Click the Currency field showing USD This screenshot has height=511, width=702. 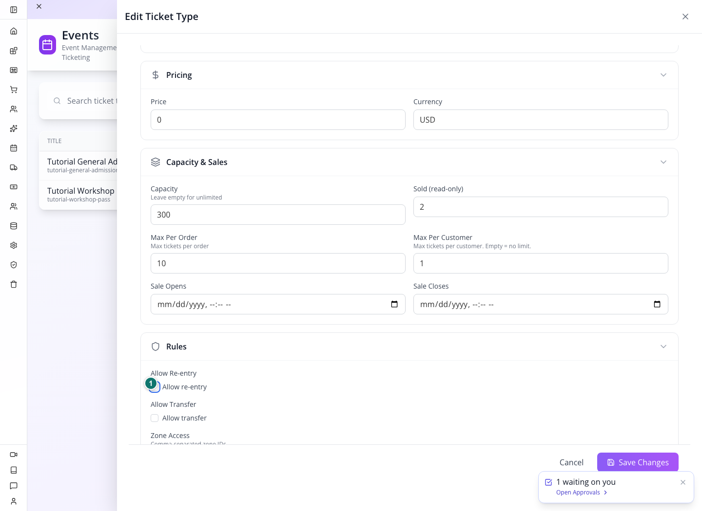541,120
